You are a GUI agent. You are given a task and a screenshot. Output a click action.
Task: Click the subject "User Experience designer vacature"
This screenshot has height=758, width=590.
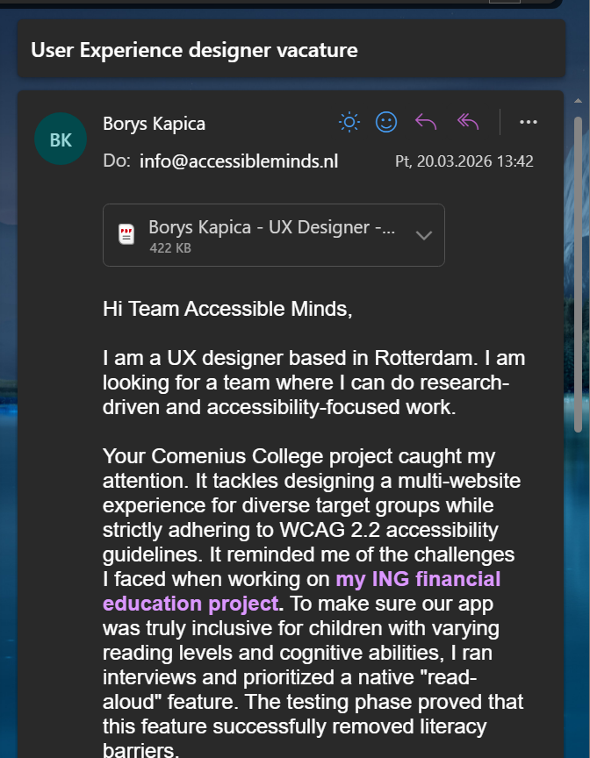(194, 50)
